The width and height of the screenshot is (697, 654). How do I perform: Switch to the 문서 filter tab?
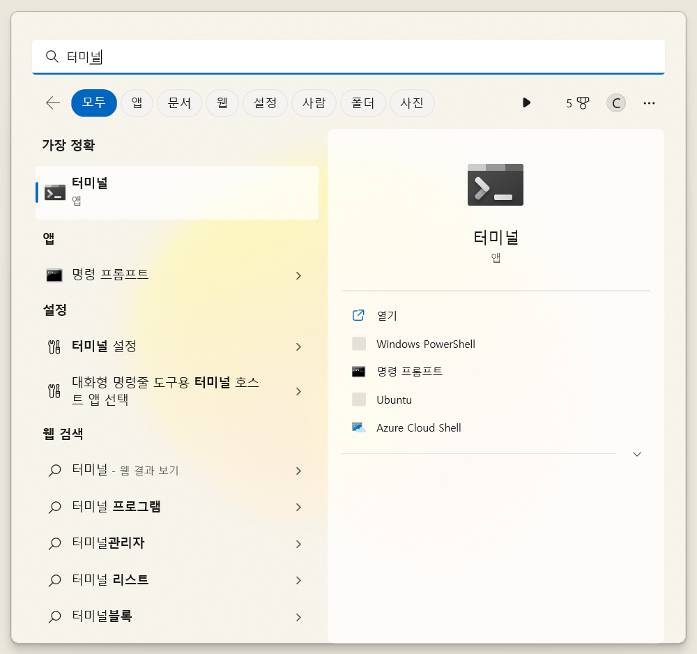click(179, 103)
